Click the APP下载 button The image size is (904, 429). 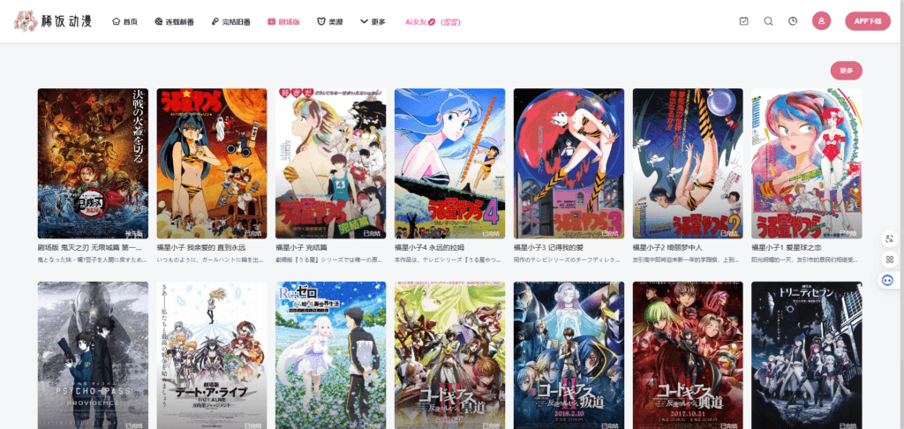point(868,21)
